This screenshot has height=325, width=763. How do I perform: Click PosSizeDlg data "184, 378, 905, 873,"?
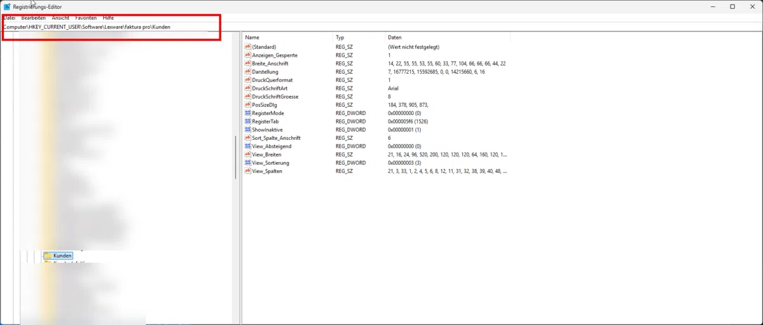(408, 105)
